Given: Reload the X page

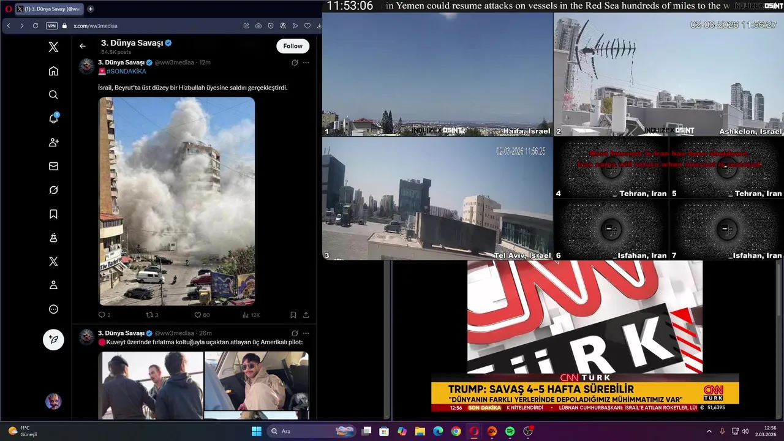Looking at the screenshot, I should (36, 26).
